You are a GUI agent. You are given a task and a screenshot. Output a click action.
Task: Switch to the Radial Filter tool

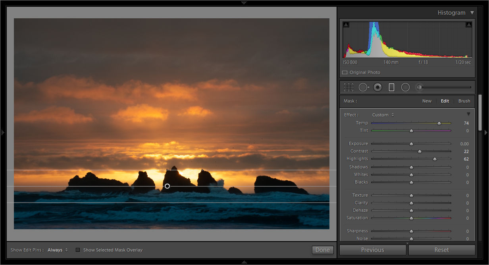[405, 87]
